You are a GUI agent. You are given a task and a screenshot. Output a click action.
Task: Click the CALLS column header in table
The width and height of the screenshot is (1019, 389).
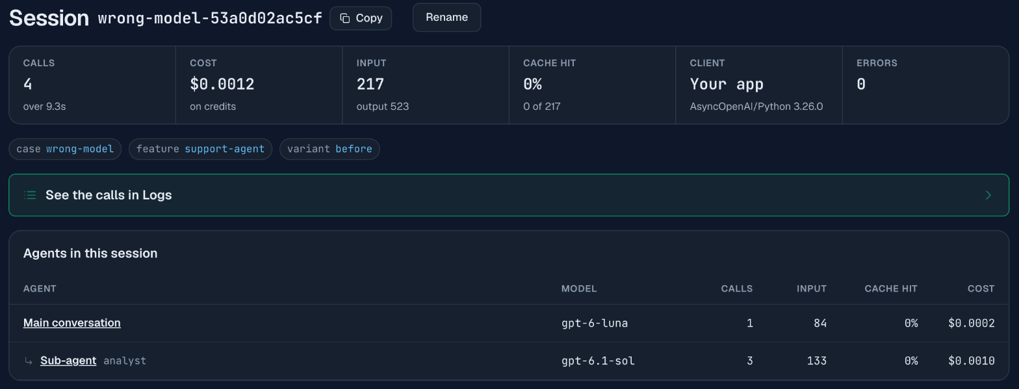737,288
